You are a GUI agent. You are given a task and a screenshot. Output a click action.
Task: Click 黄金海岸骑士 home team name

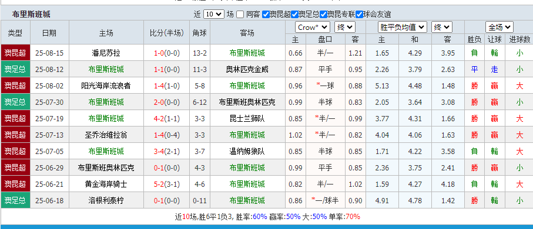click(106, 184)
